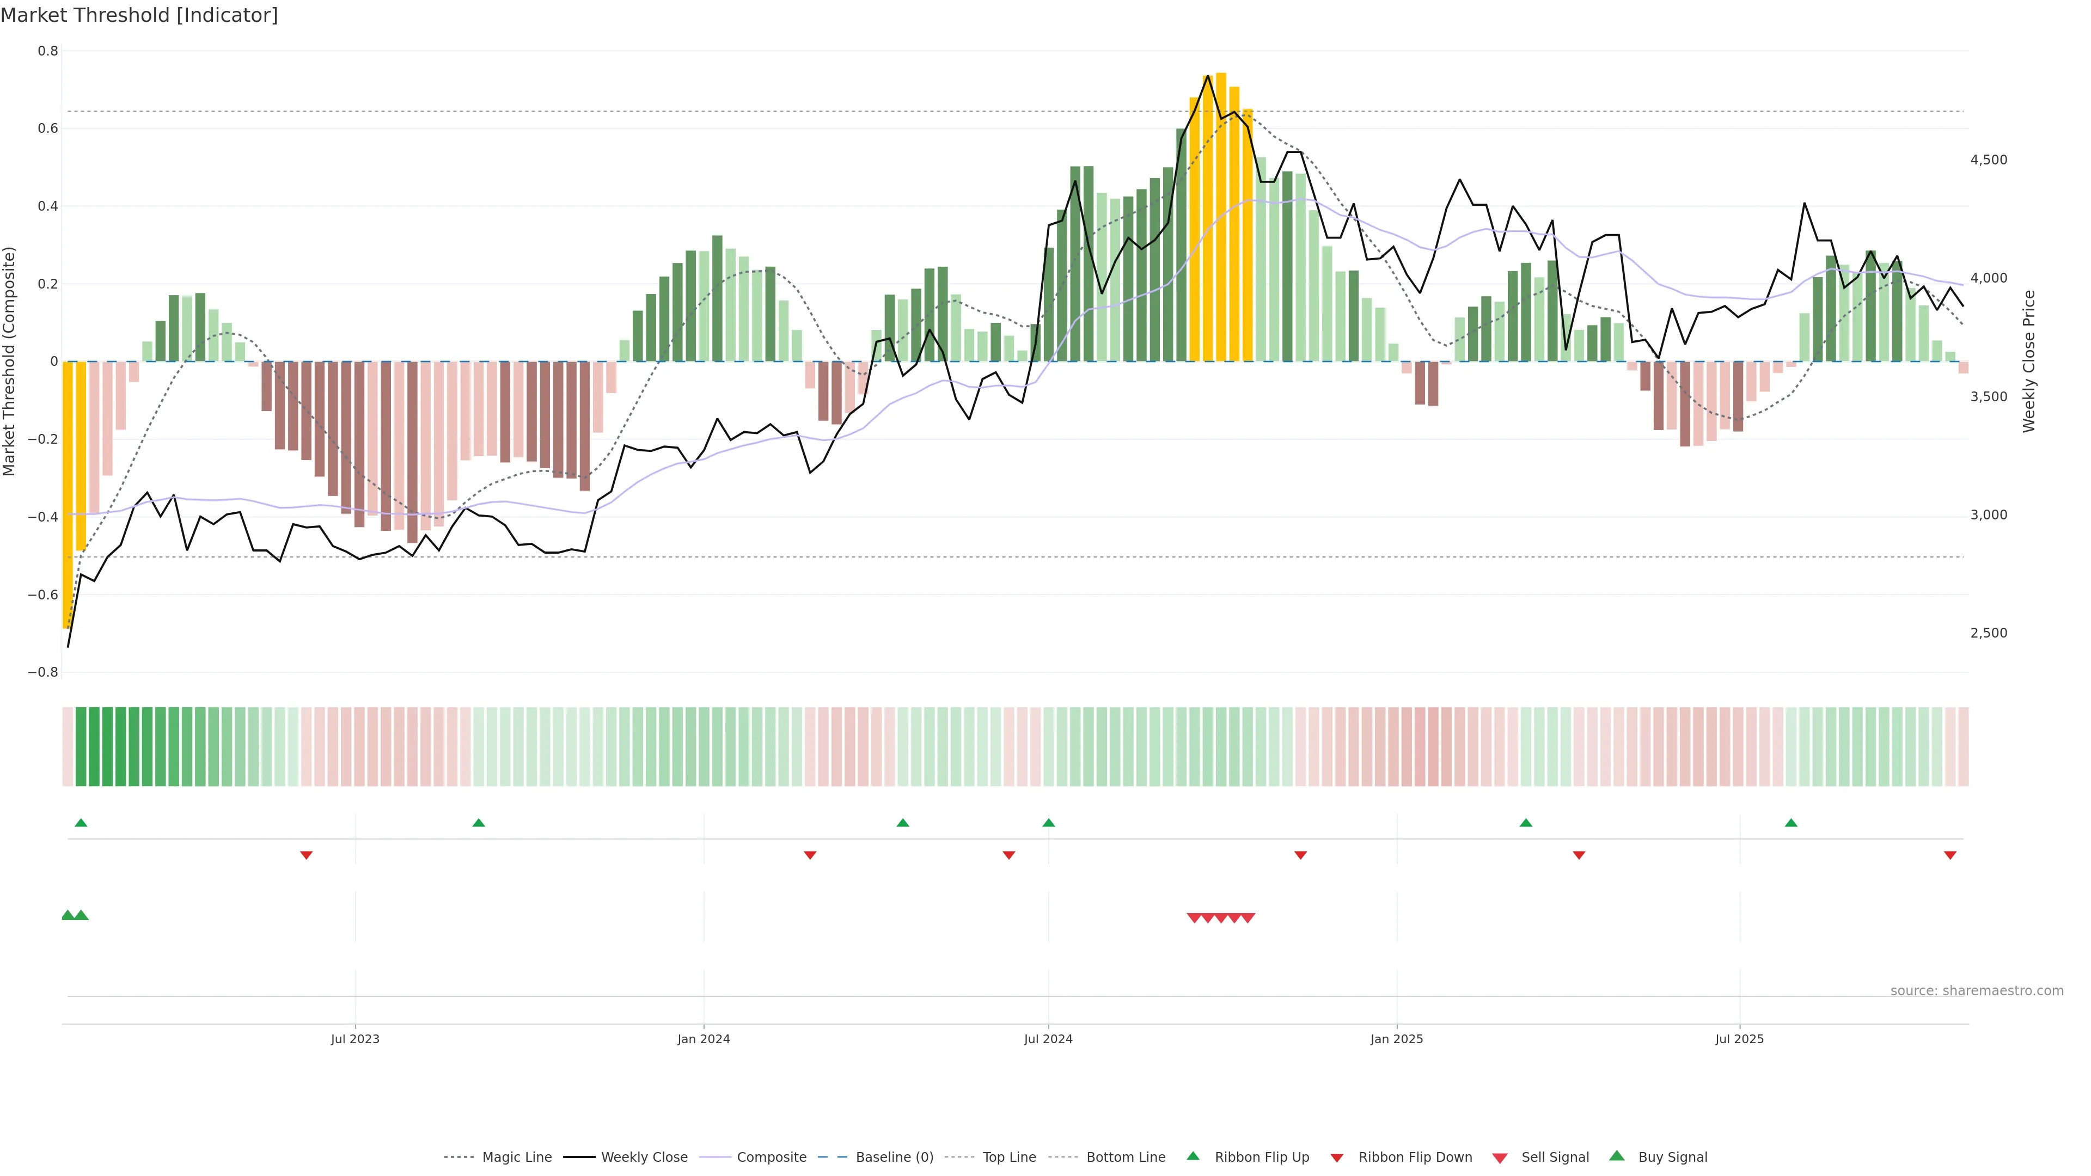Click the red Ribbon Flip Down legend icon
The height and width of the screenshot is (1176, 2091).
[x=1337, y=1158]
